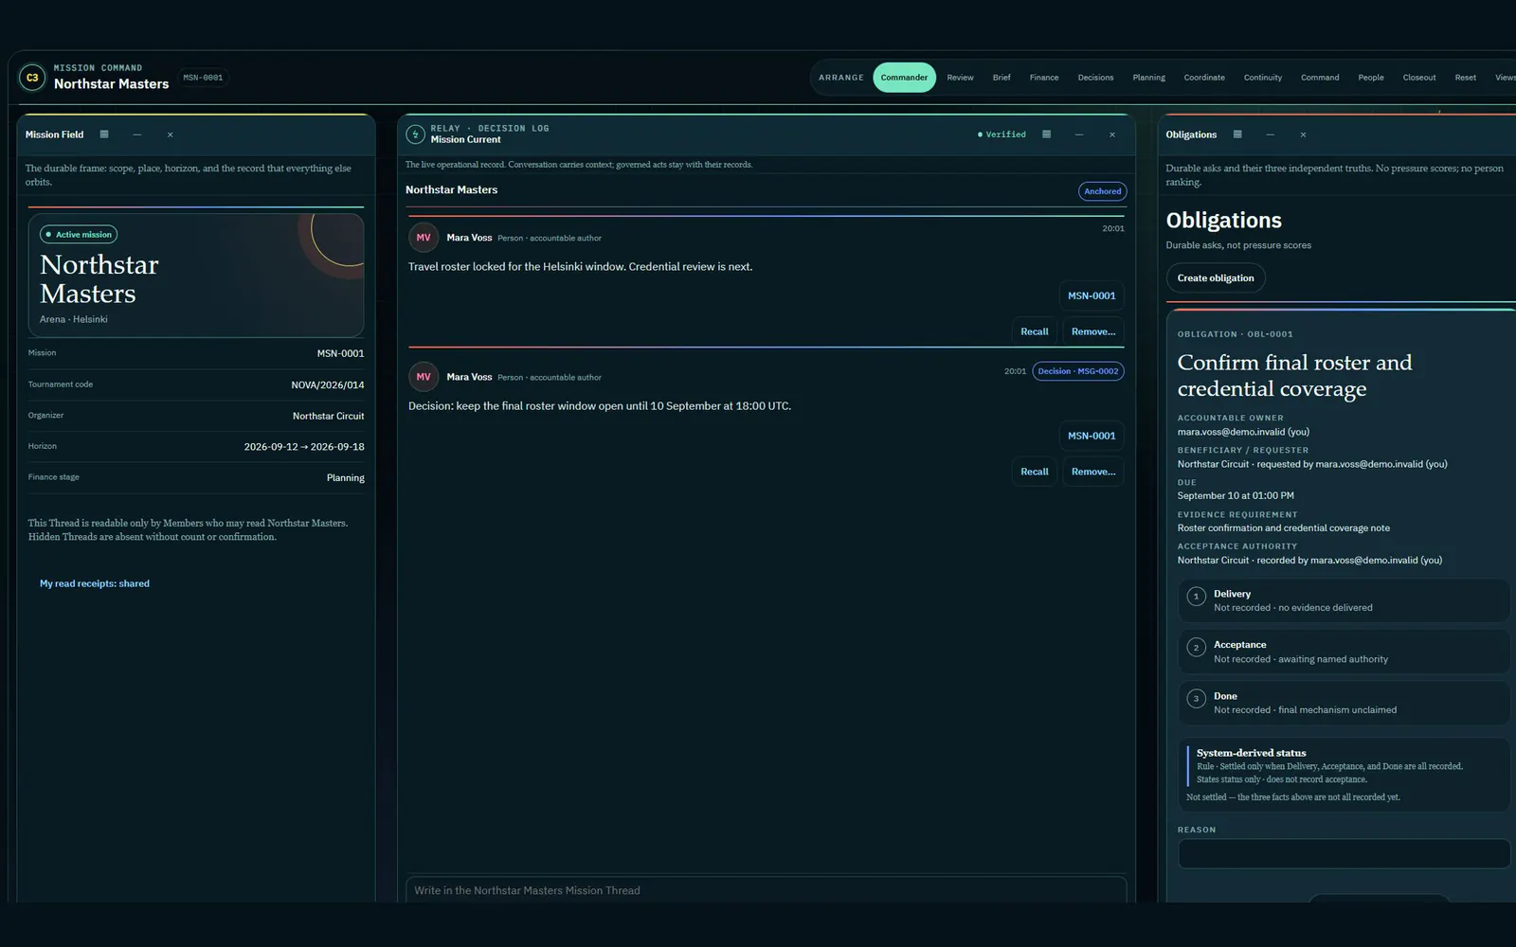Close the Mission Current panel
The height and width of the screenshot is (947, 1516).
click(1112, 134)
